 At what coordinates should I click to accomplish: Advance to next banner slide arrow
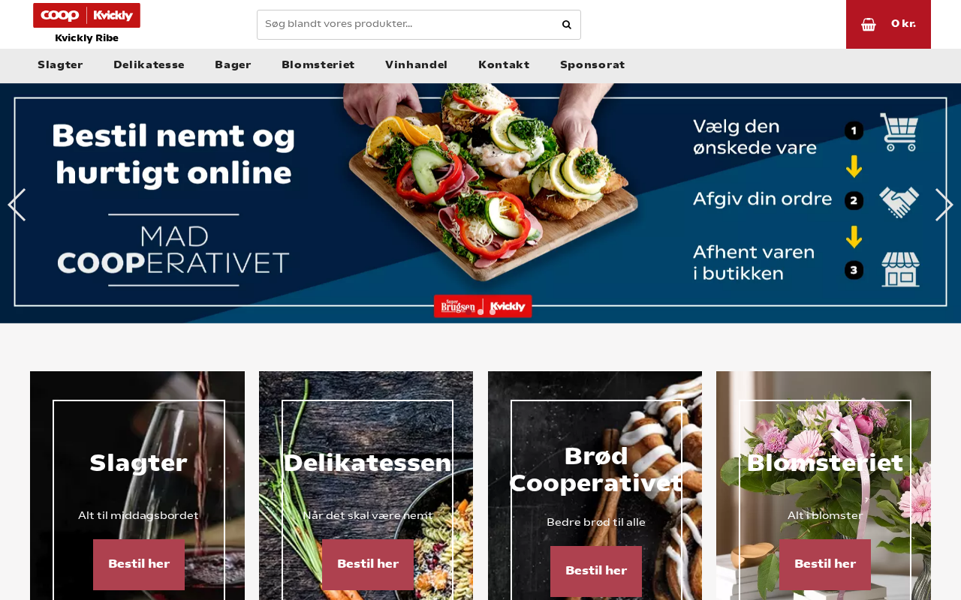(x=944, y=205)
